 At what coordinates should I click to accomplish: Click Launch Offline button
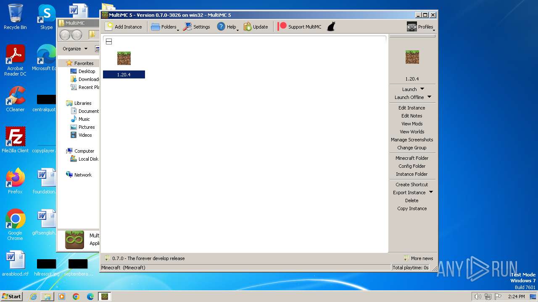pos(409,97)
